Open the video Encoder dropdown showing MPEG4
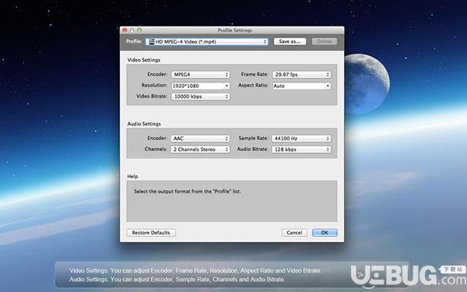This screenshot has width=467, height=292. pyautogui.click(x=200, y=75)
